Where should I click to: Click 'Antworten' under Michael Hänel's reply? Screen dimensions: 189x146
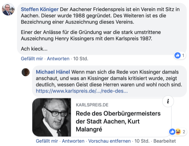pyautogui.click(x=73, y=141)
